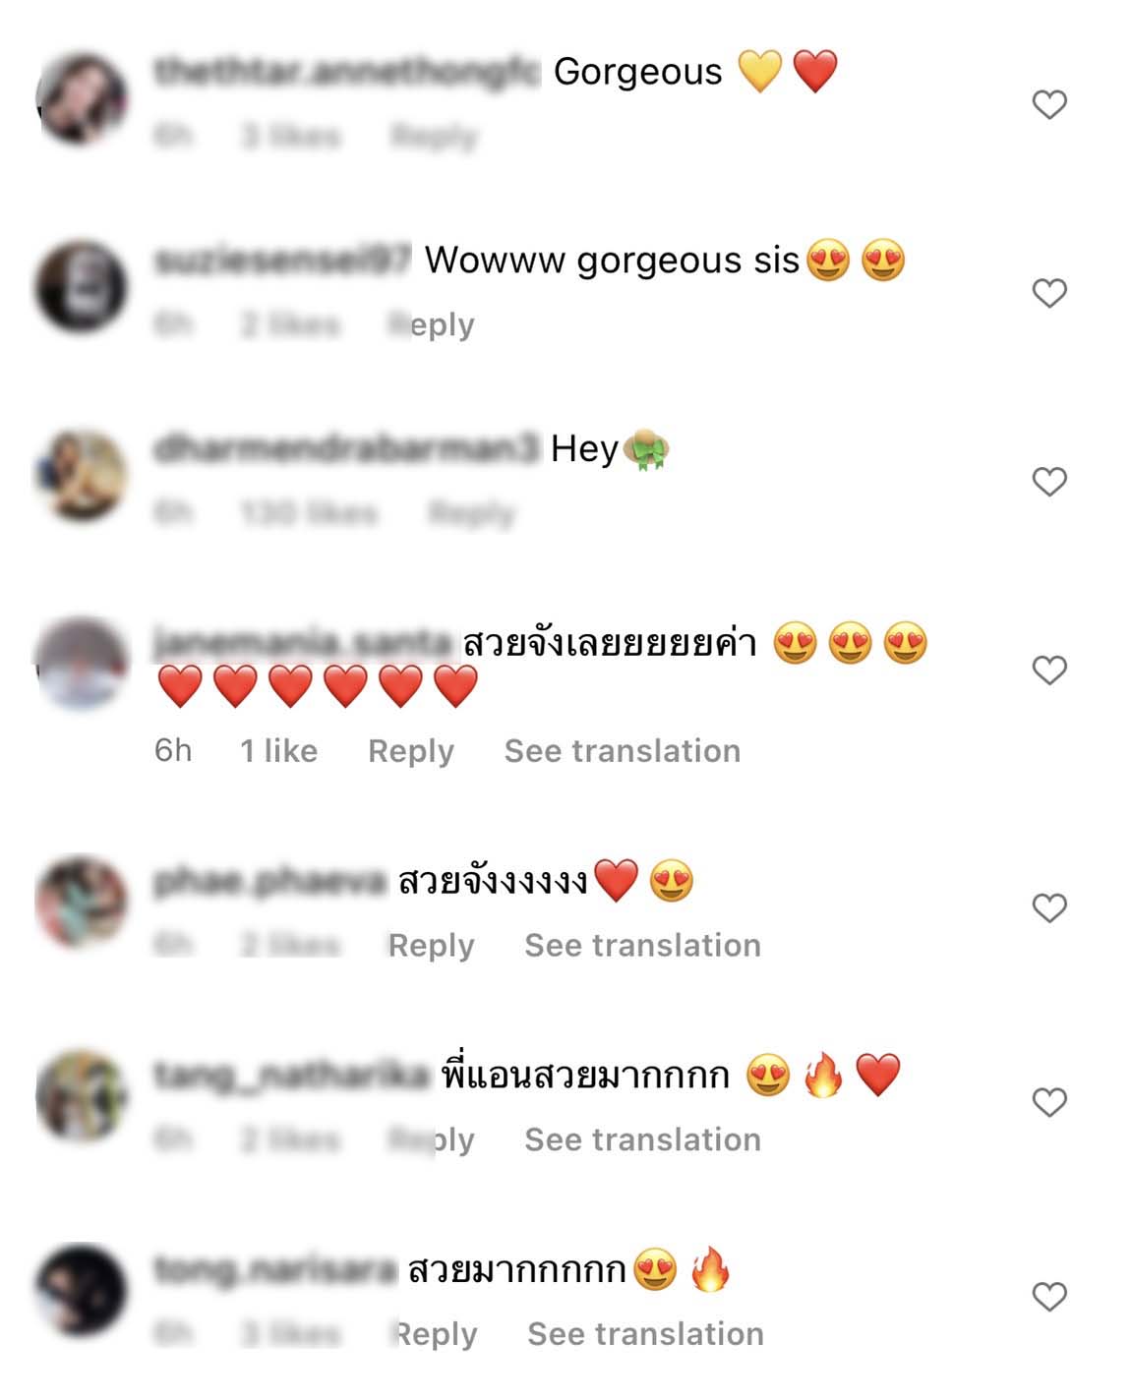Reply to 'Wowww gorgeous sis' comment
1131x1400 pixels.
click(432, 324)
